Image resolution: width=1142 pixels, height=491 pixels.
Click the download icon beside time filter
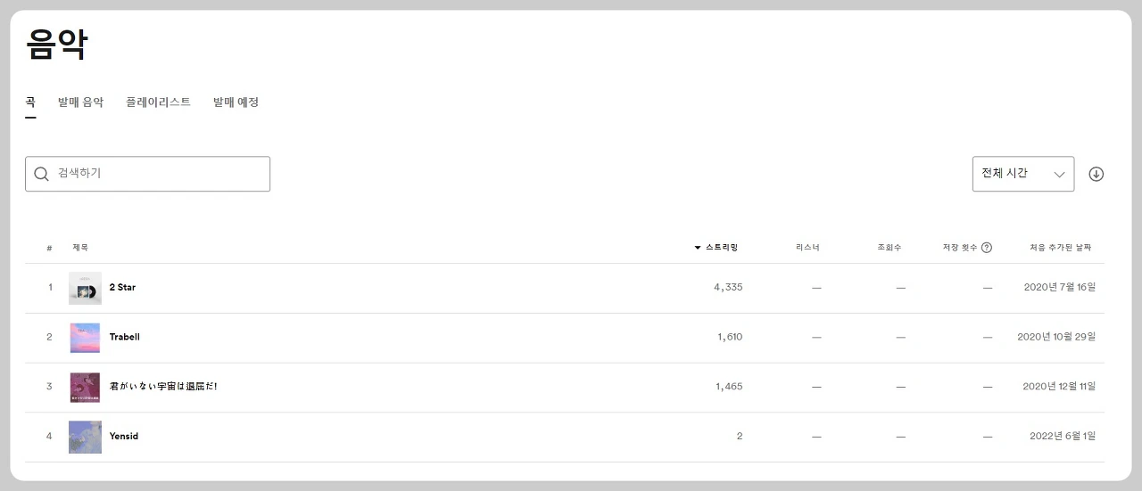[1096, 175]
